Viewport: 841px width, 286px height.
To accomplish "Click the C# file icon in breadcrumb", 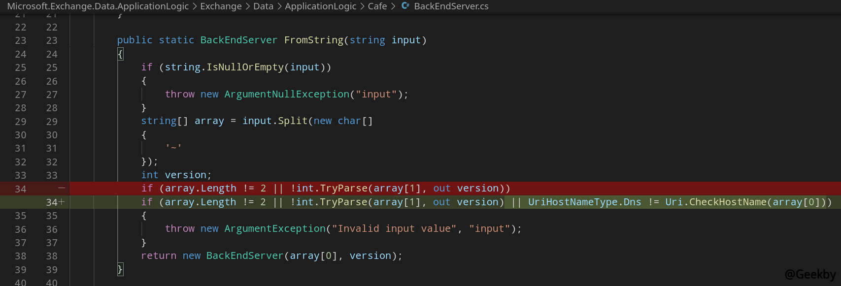I will tap(405, 6).
